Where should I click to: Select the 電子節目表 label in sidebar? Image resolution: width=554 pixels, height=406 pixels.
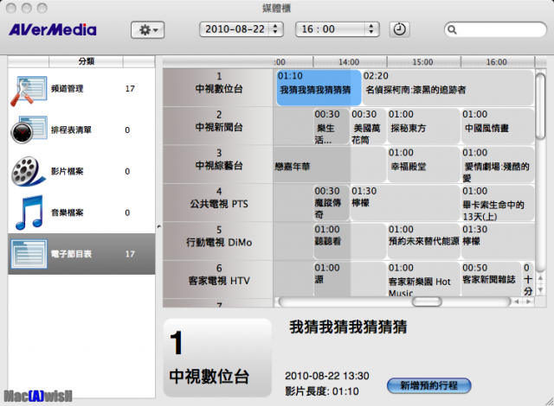click(71, 254)
